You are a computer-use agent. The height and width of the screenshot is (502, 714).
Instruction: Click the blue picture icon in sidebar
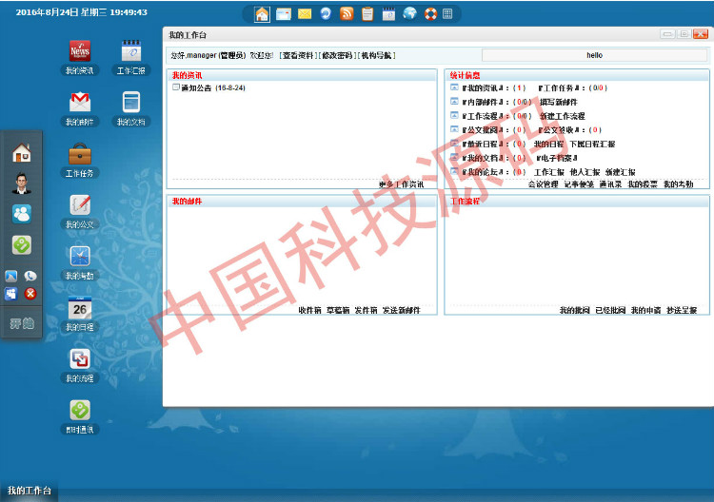point(10,276)
